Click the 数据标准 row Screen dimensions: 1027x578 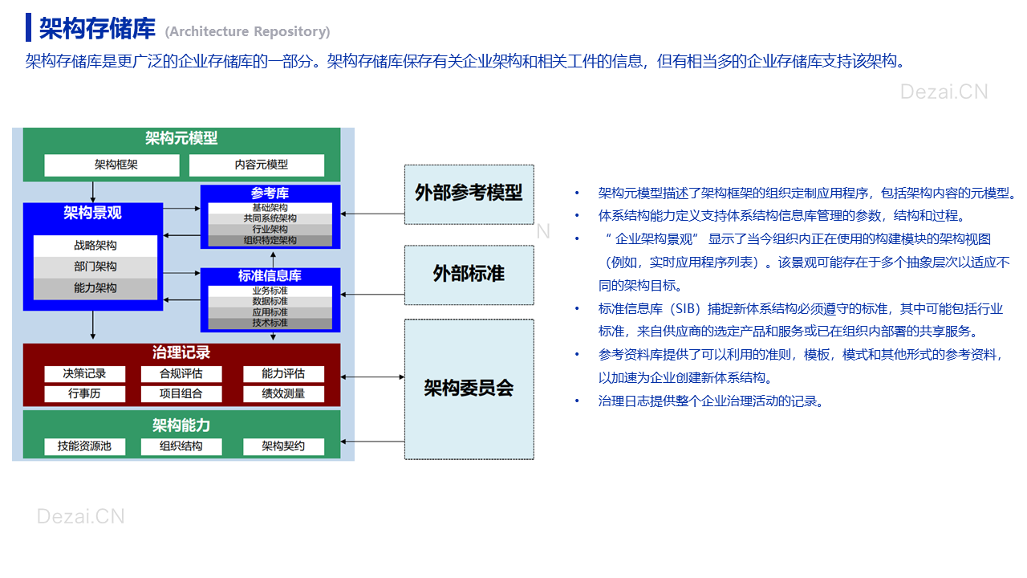pyautogui.click(x=270, y=302)
